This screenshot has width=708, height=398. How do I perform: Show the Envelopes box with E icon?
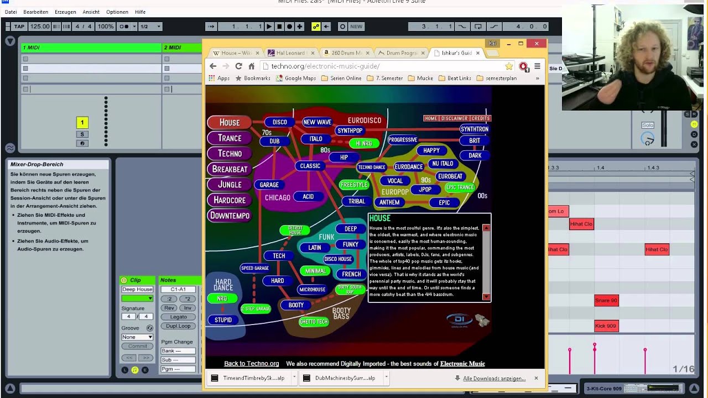coord(145,370)
